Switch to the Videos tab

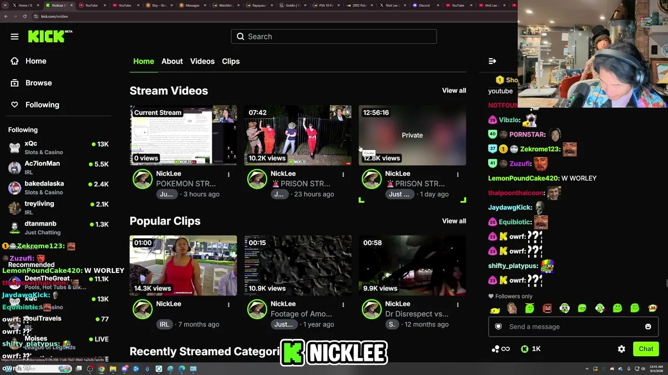202,61
